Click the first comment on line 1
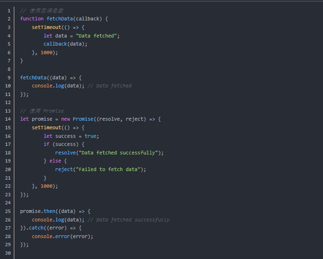 (x=42, y=10)
